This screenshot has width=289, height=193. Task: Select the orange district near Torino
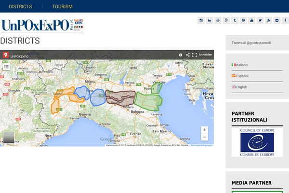pyautogui.click(x=65, y=92)
